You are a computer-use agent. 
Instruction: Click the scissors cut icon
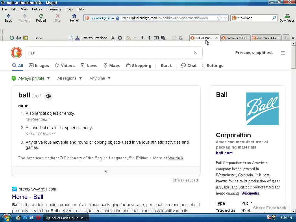click(113, 38)
